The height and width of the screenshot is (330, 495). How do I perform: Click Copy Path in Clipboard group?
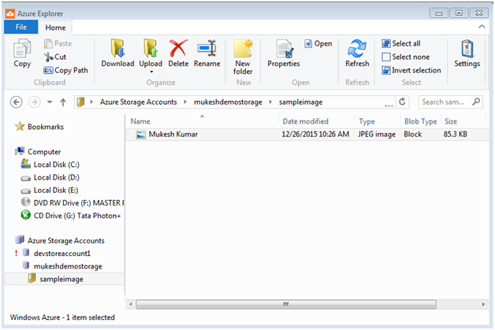65,70
